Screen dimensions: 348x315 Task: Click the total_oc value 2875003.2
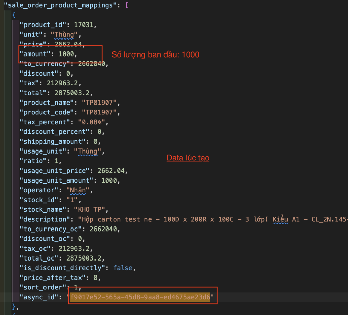(84, 258)
